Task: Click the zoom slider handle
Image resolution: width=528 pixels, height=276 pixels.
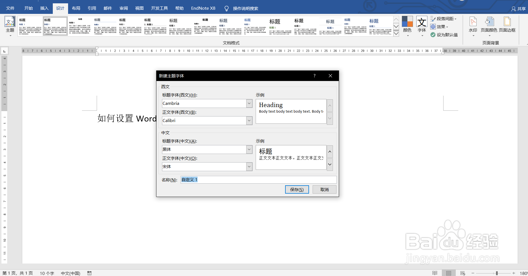Action: [497, 273]
